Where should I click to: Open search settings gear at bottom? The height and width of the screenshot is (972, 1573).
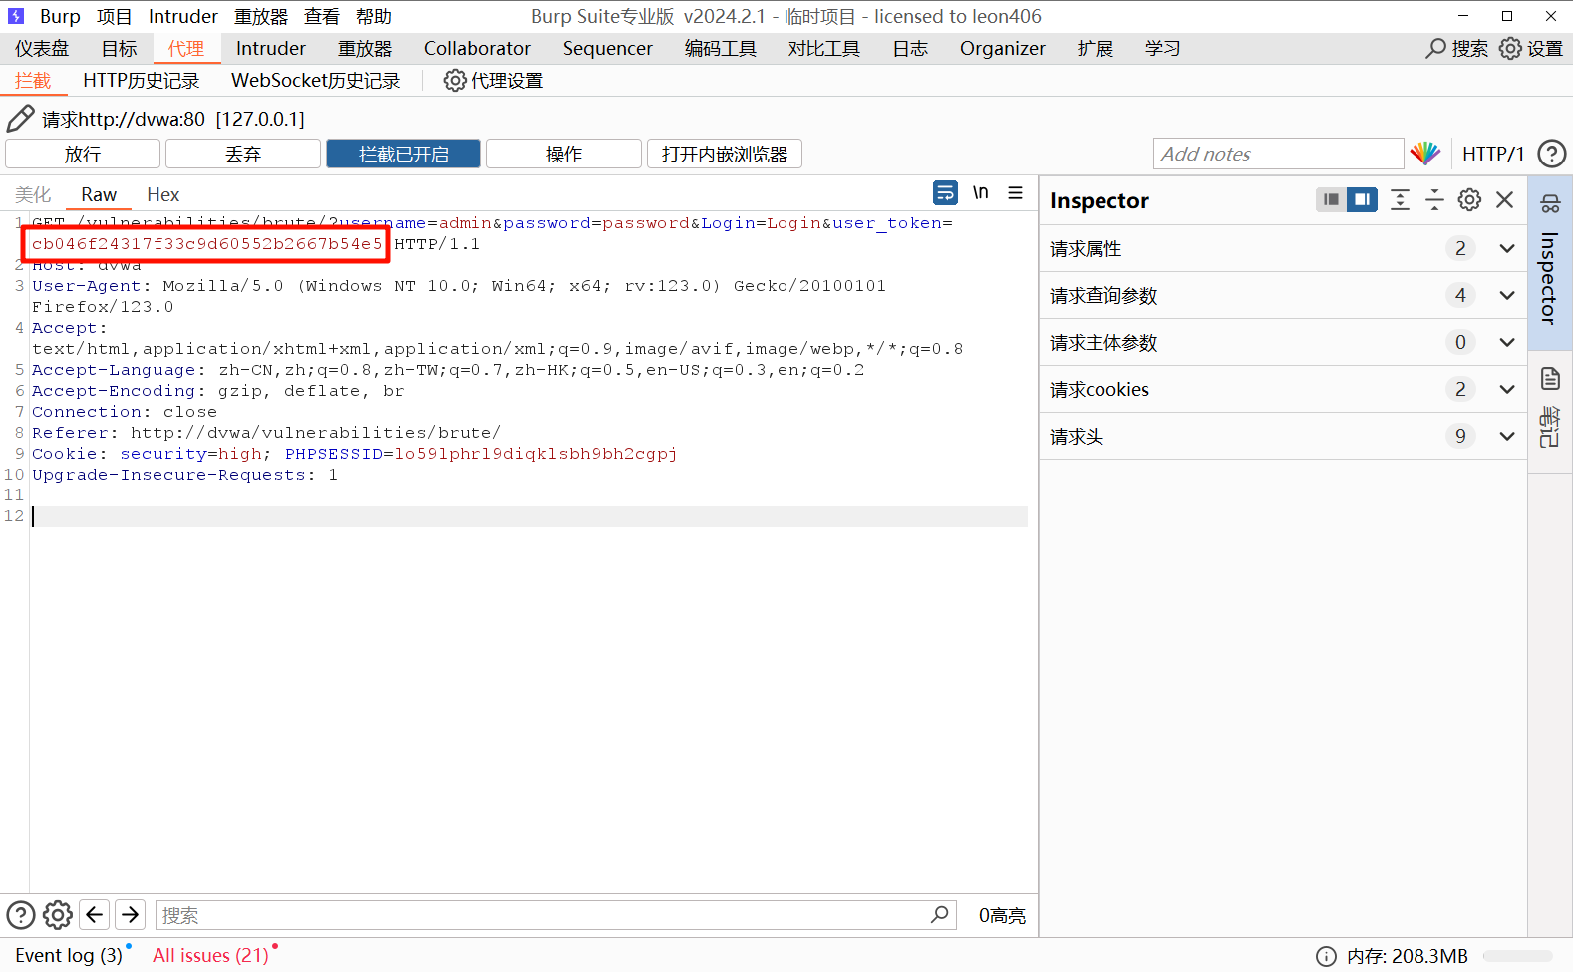(58, 915)
